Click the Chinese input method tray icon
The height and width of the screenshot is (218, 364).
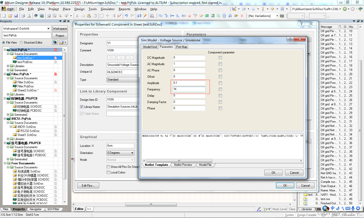tap(333, 208)
